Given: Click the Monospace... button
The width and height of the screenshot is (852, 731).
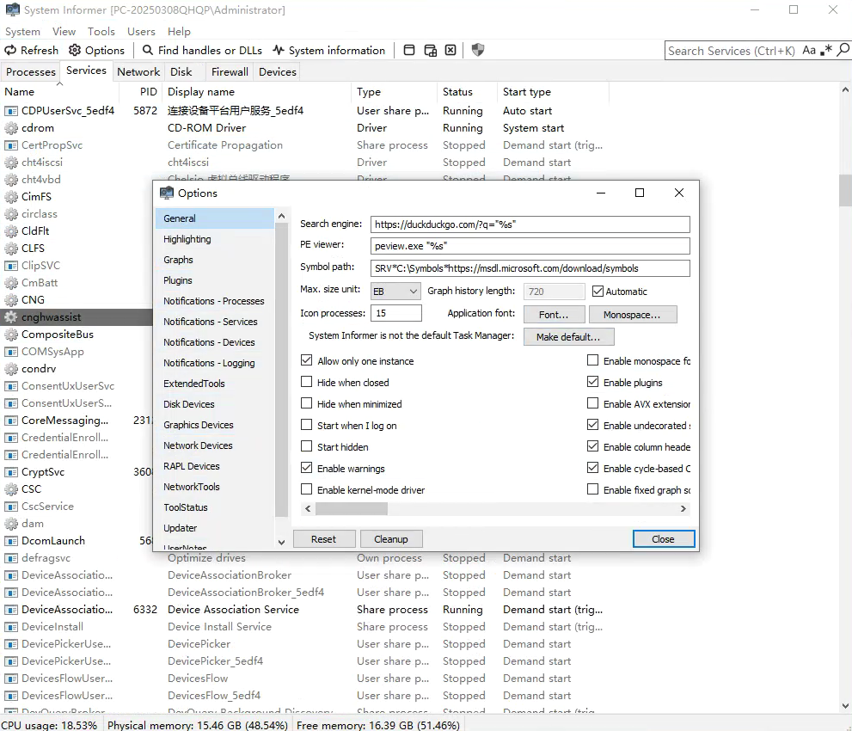Looking at the screenshot, I should point(632,315).
